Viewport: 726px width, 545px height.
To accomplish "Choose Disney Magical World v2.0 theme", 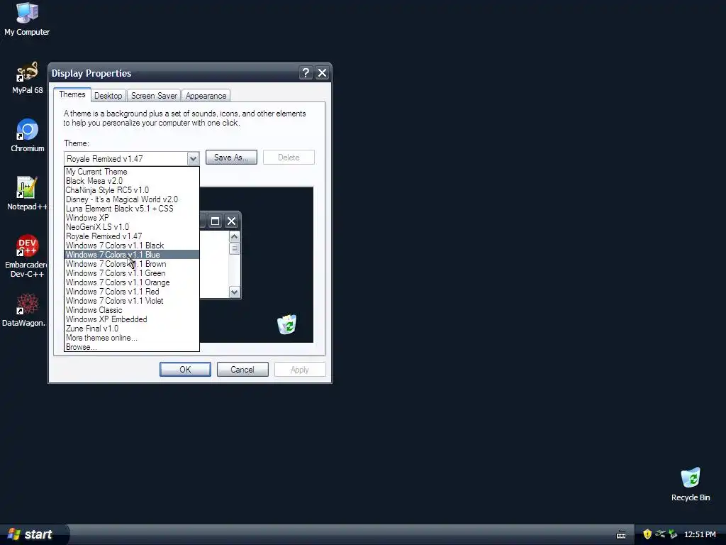I will tap(132, 199).
